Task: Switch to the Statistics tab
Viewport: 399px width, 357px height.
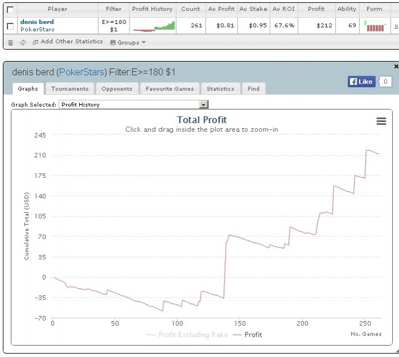Action: click(221, 88)
